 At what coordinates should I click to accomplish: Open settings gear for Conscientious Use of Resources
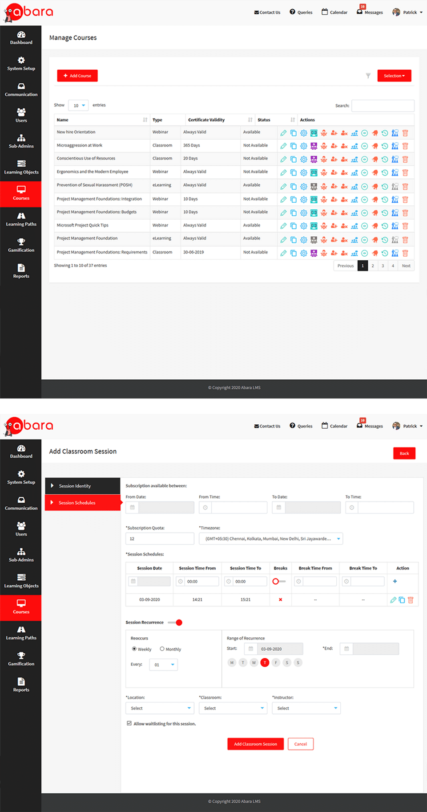303,159
